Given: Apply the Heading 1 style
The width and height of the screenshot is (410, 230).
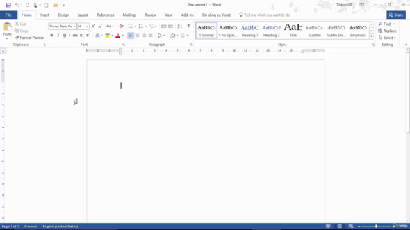Looking at the screenshot, I should (250, 31).
